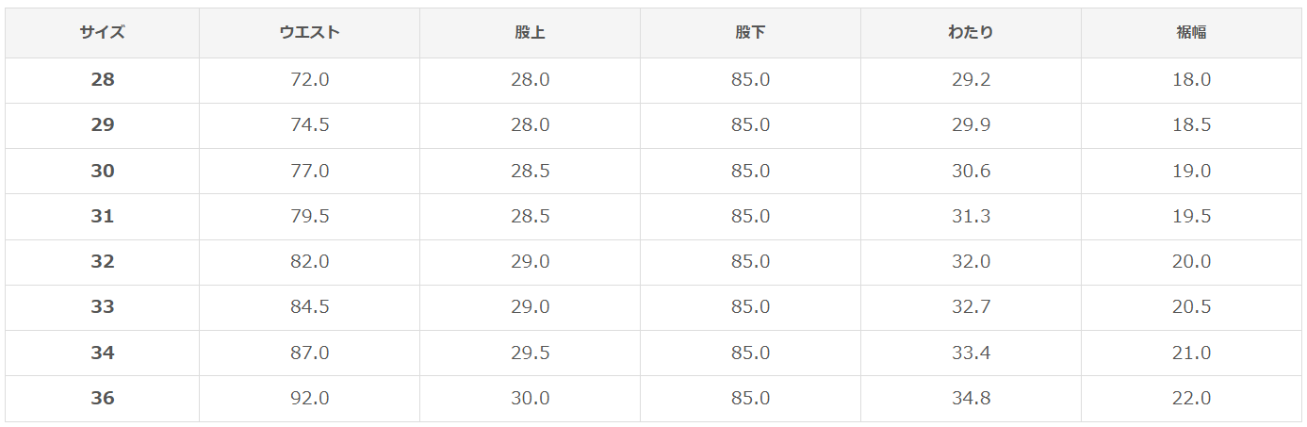This screenshot has height=427, width=1307.
Task: Select size 30 row label
Action: [102, 171]
